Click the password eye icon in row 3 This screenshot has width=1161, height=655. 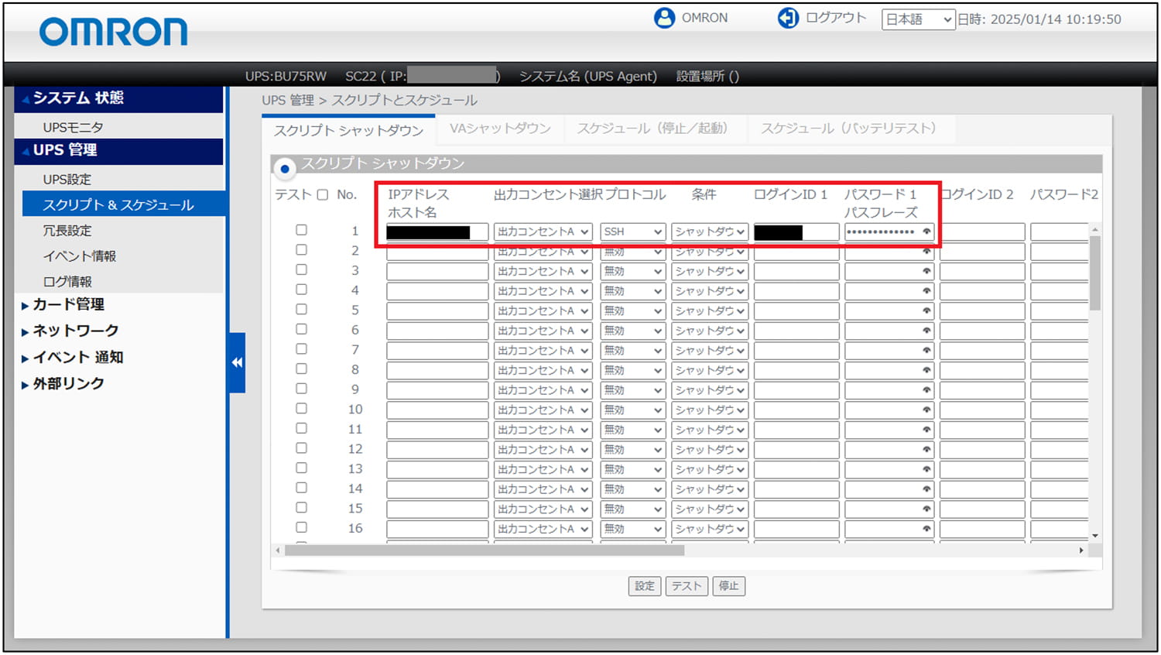(x=926, y=271)
